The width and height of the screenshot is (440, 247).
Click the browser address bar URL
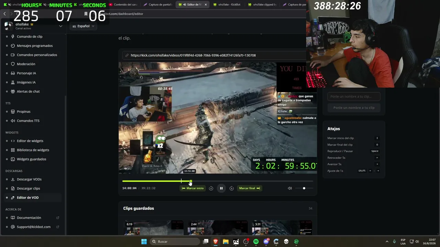coord(122,14)
